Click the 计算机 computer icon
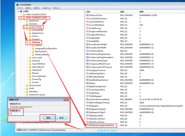 (21, 12)
